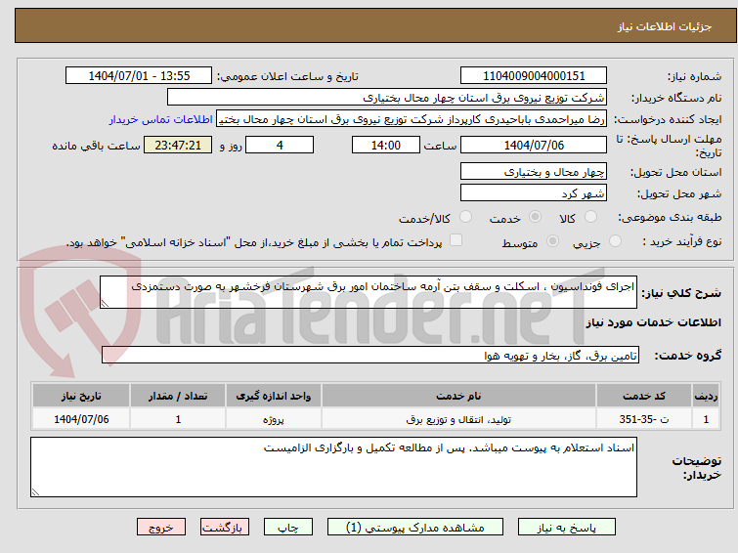Choose the متوسط purchase type radio
Viewport: 738px width, 553px height.
(552, 241)
